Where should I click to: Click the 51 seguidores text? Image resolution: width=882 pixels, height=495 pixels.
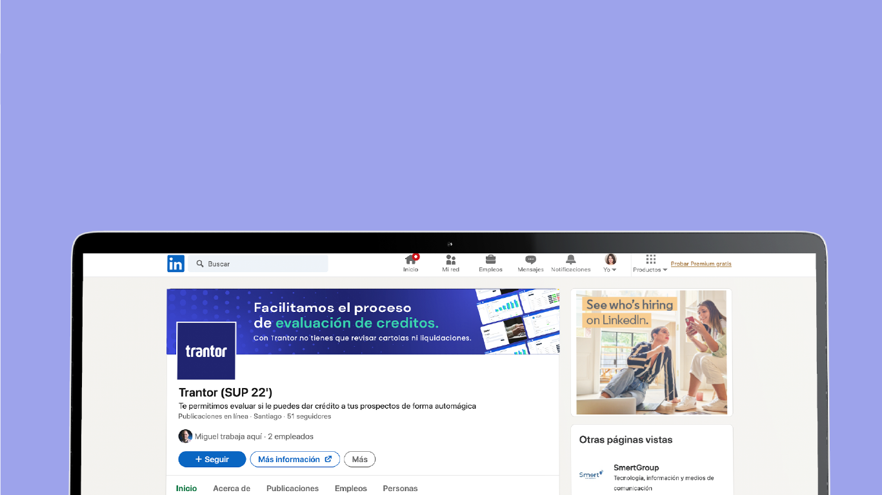pos(309,416)
